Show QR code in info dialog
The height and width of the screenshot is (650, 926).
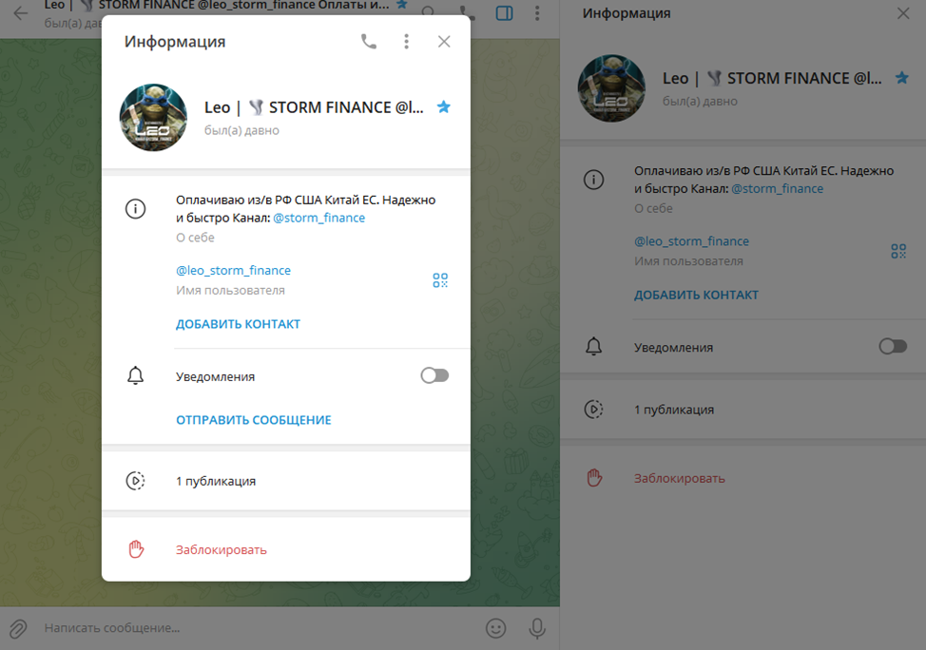click(x=440, y=279)
